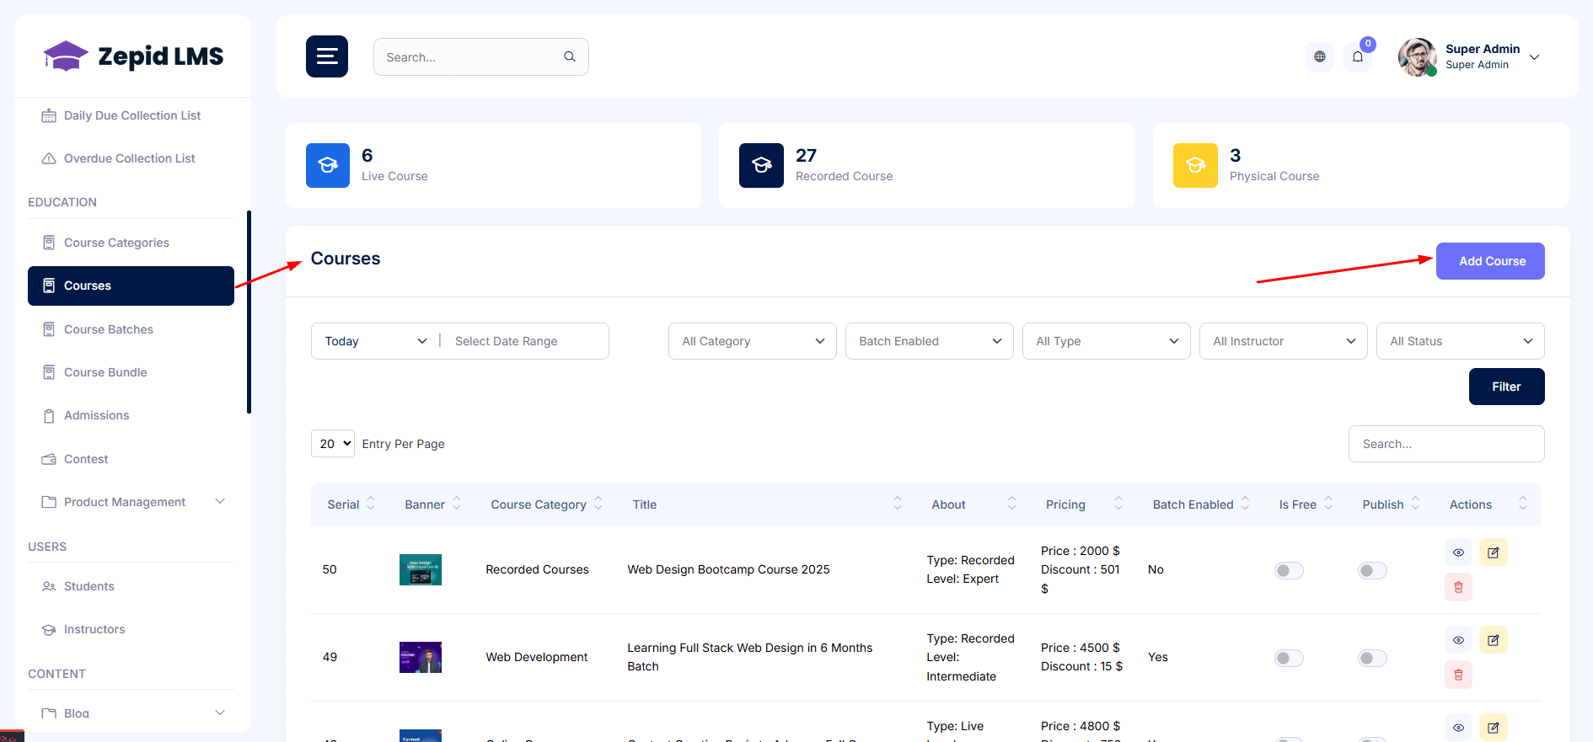This screenshot has width=1593, height=742.
Task: Edit Learning Full Stack Web Design course
Action: click(x=1494, y=640)
